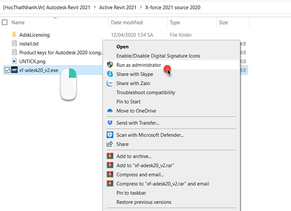Expand the breadcrumb arrow before X-force 2021

pos(141,7)
